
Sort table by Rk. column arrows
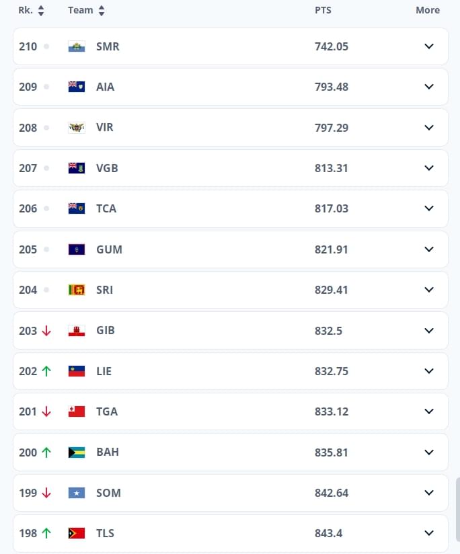point(41,11)
